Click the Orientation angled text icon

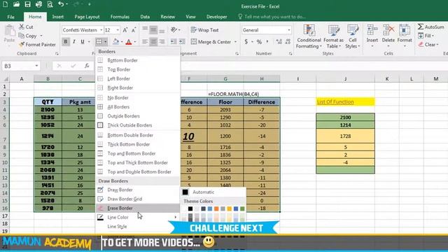coord(174,29)
